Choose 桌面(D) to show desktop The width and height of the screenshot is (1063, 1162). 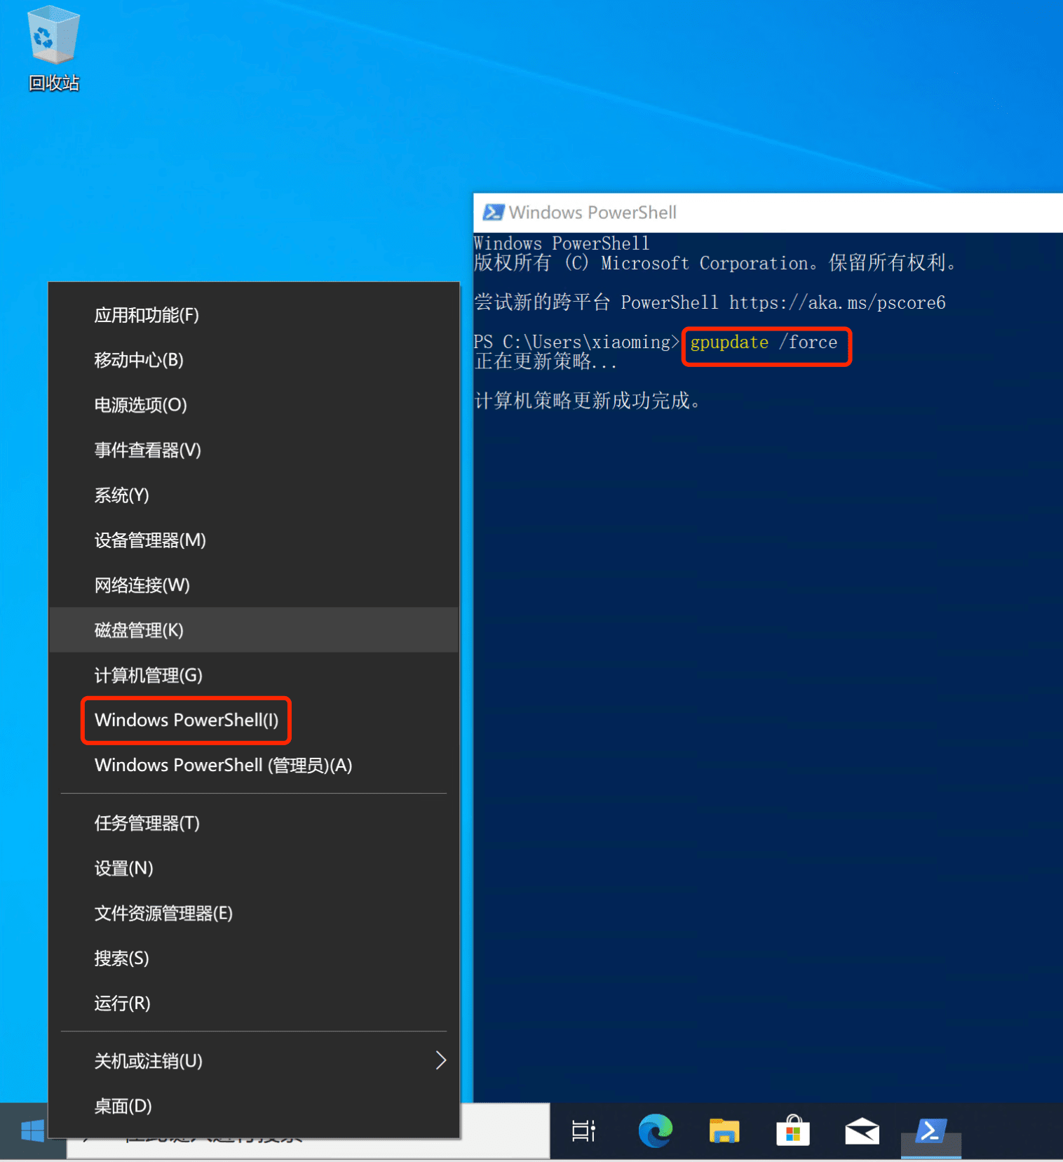(x=254, y=1106)
